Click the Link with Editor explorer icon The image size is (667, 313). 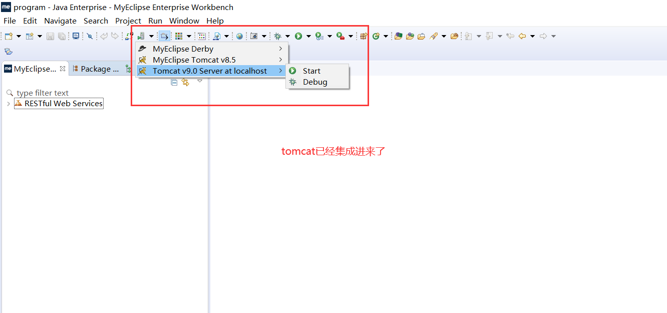tap(186, 82)
